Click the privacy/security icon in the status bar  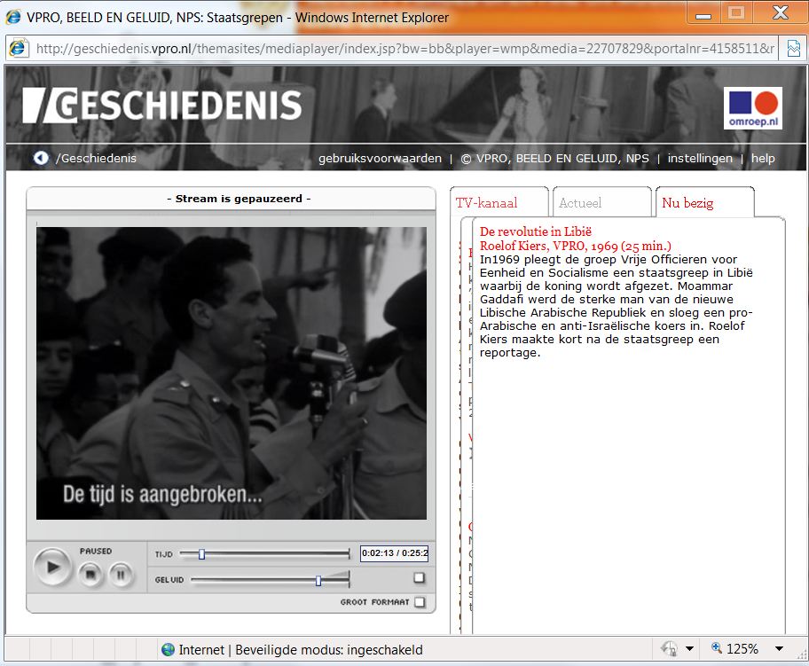[x=670, y=649]
